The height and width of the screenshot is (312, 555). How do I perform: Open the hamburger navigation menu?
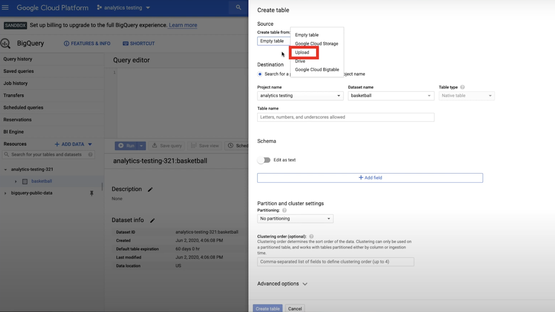pos(5,7)
